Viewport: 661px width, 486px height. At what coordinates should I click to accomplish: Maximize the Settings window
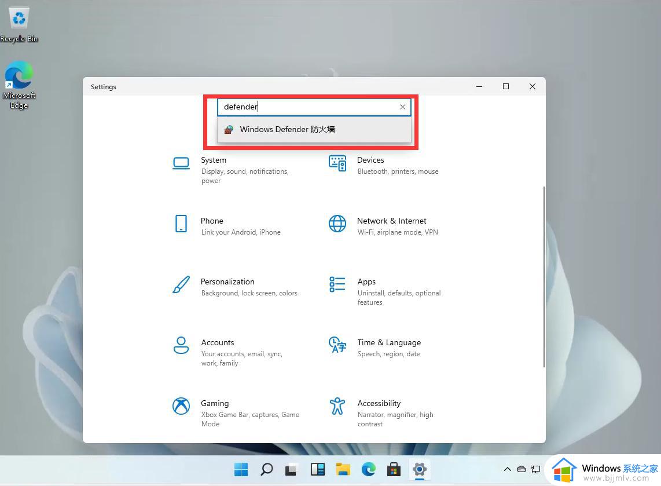coord(506,86)
